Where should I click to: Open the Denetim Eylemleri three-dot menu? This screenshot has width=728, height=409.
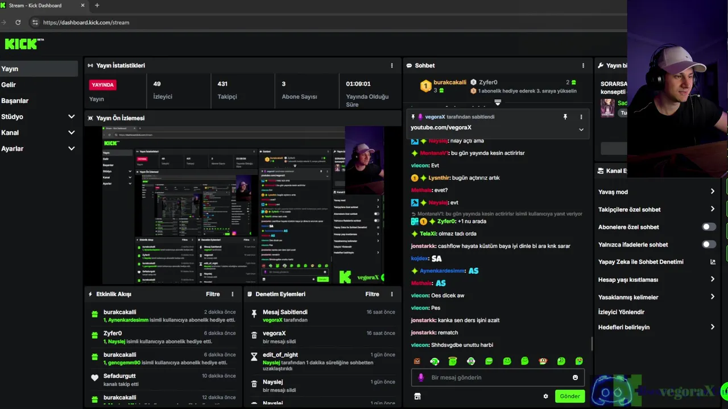391,294
